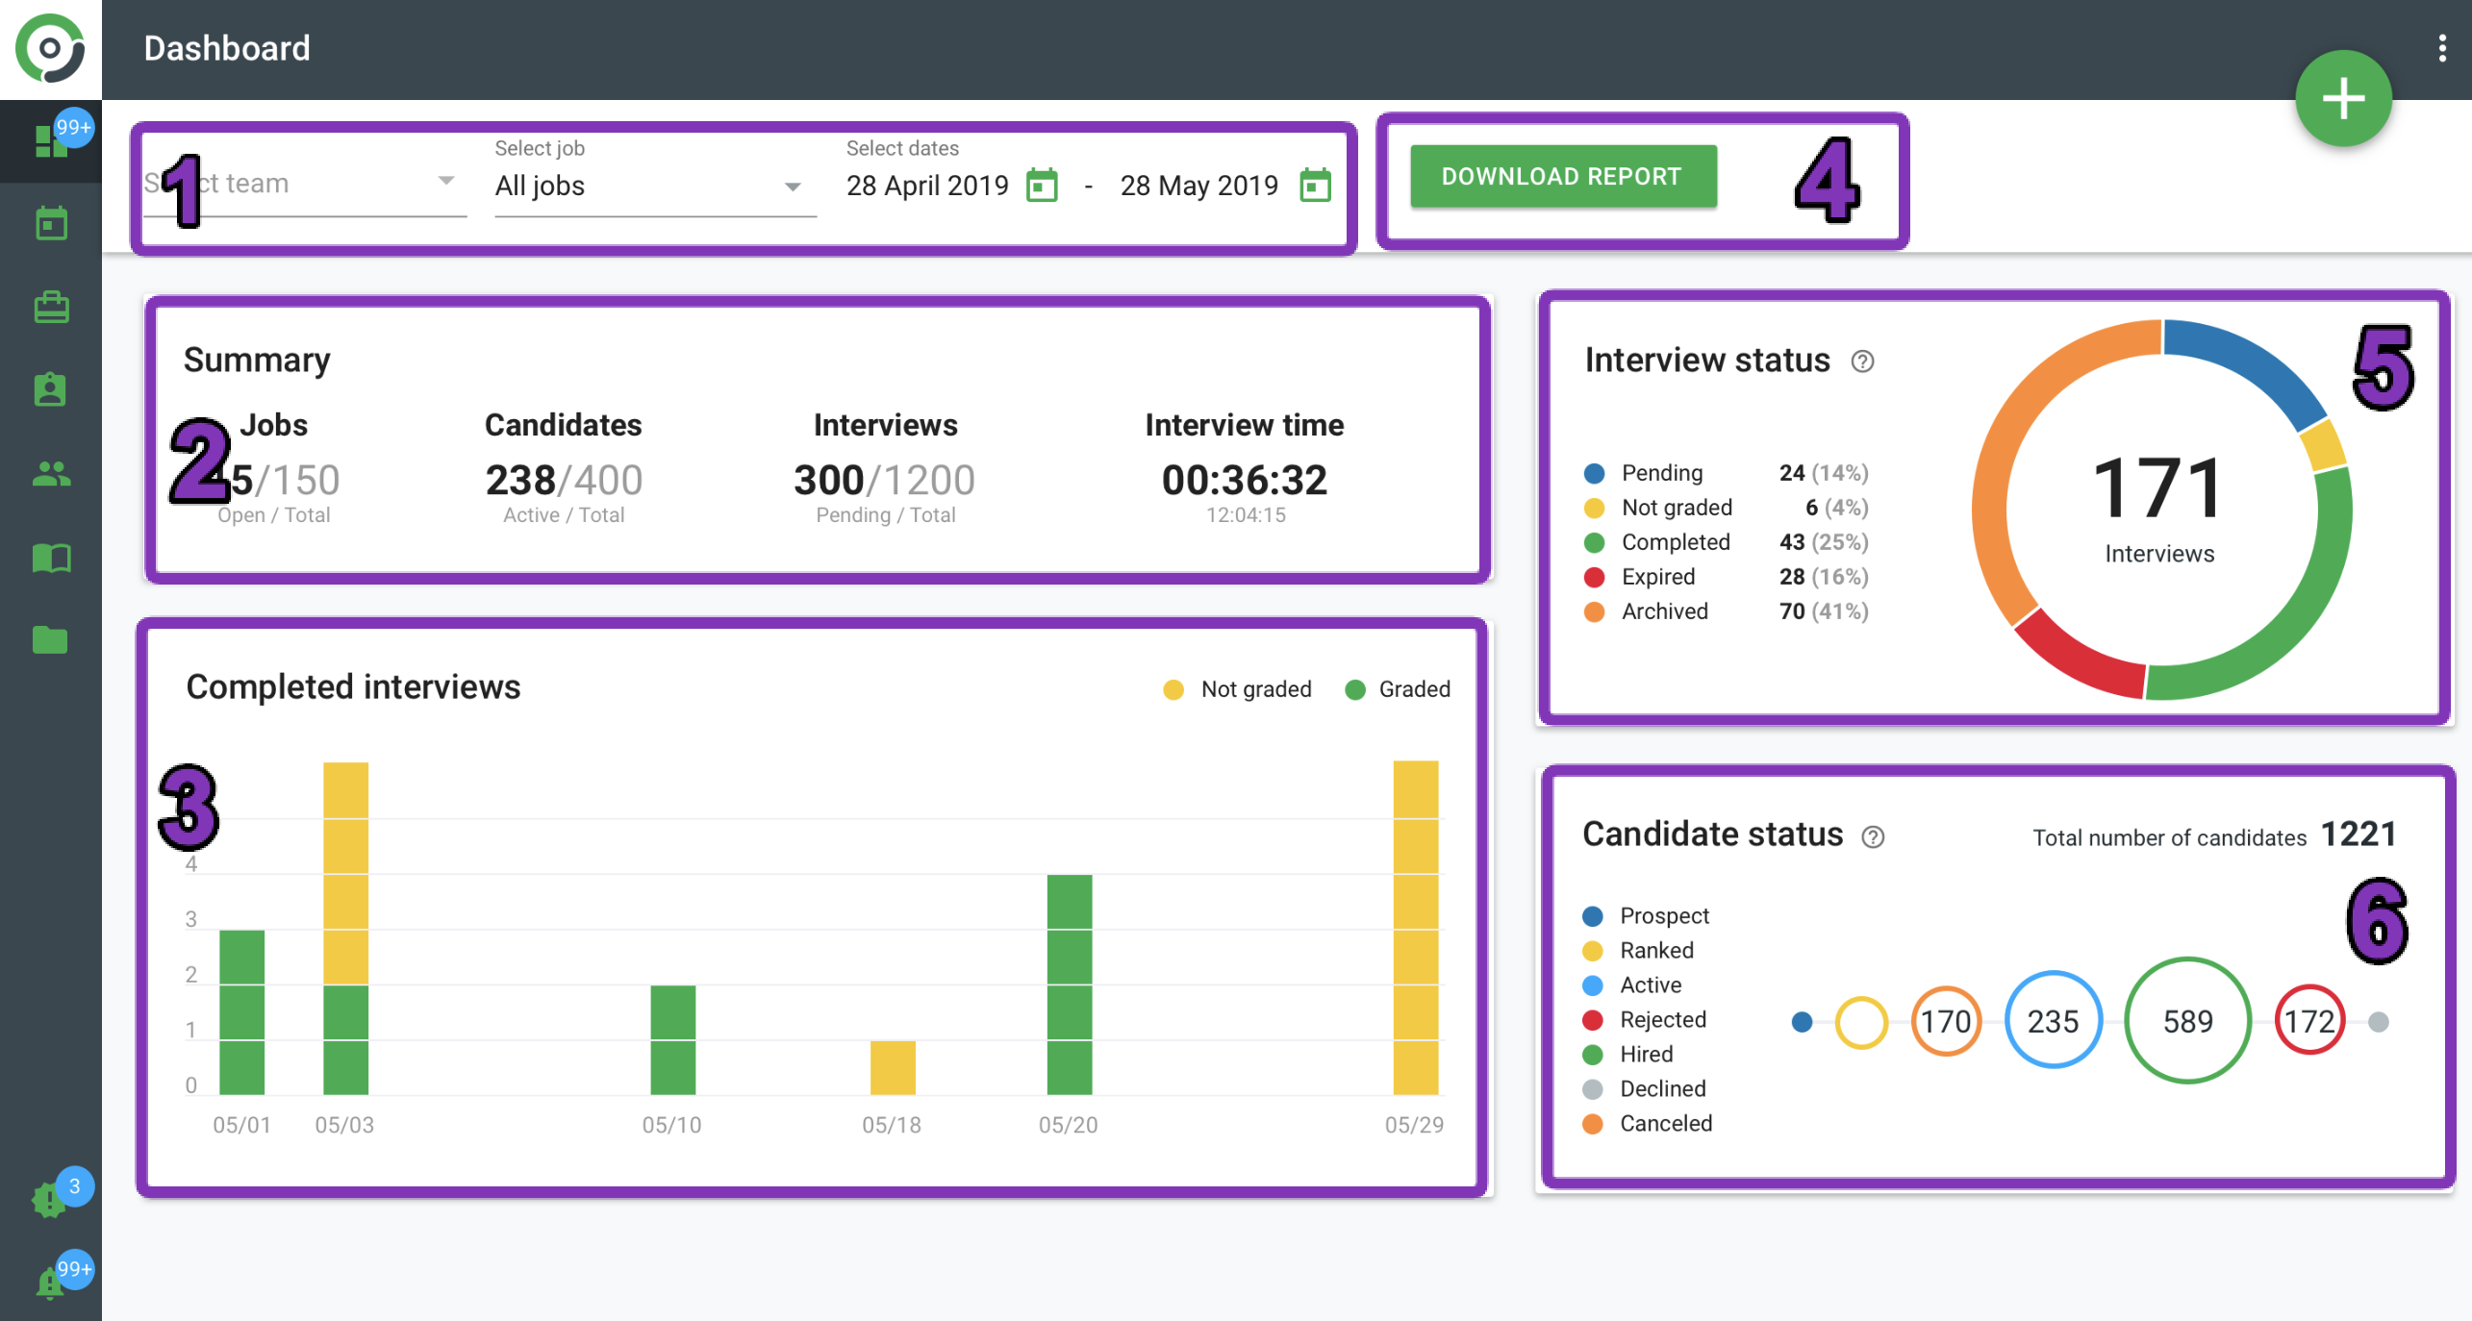Click the green 589 circle in Candidate status
This screenshot has width=2472, height=1321.
(x=2186, y=1021)
